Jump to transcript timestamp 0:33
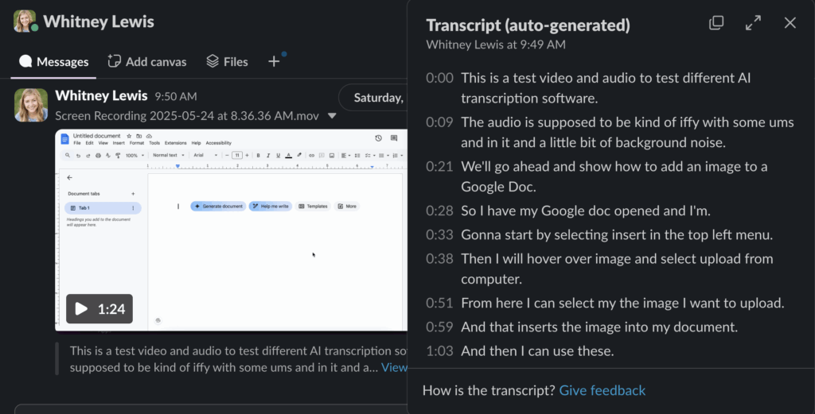This screenshot has width=815, height=414. click(439, 234)
